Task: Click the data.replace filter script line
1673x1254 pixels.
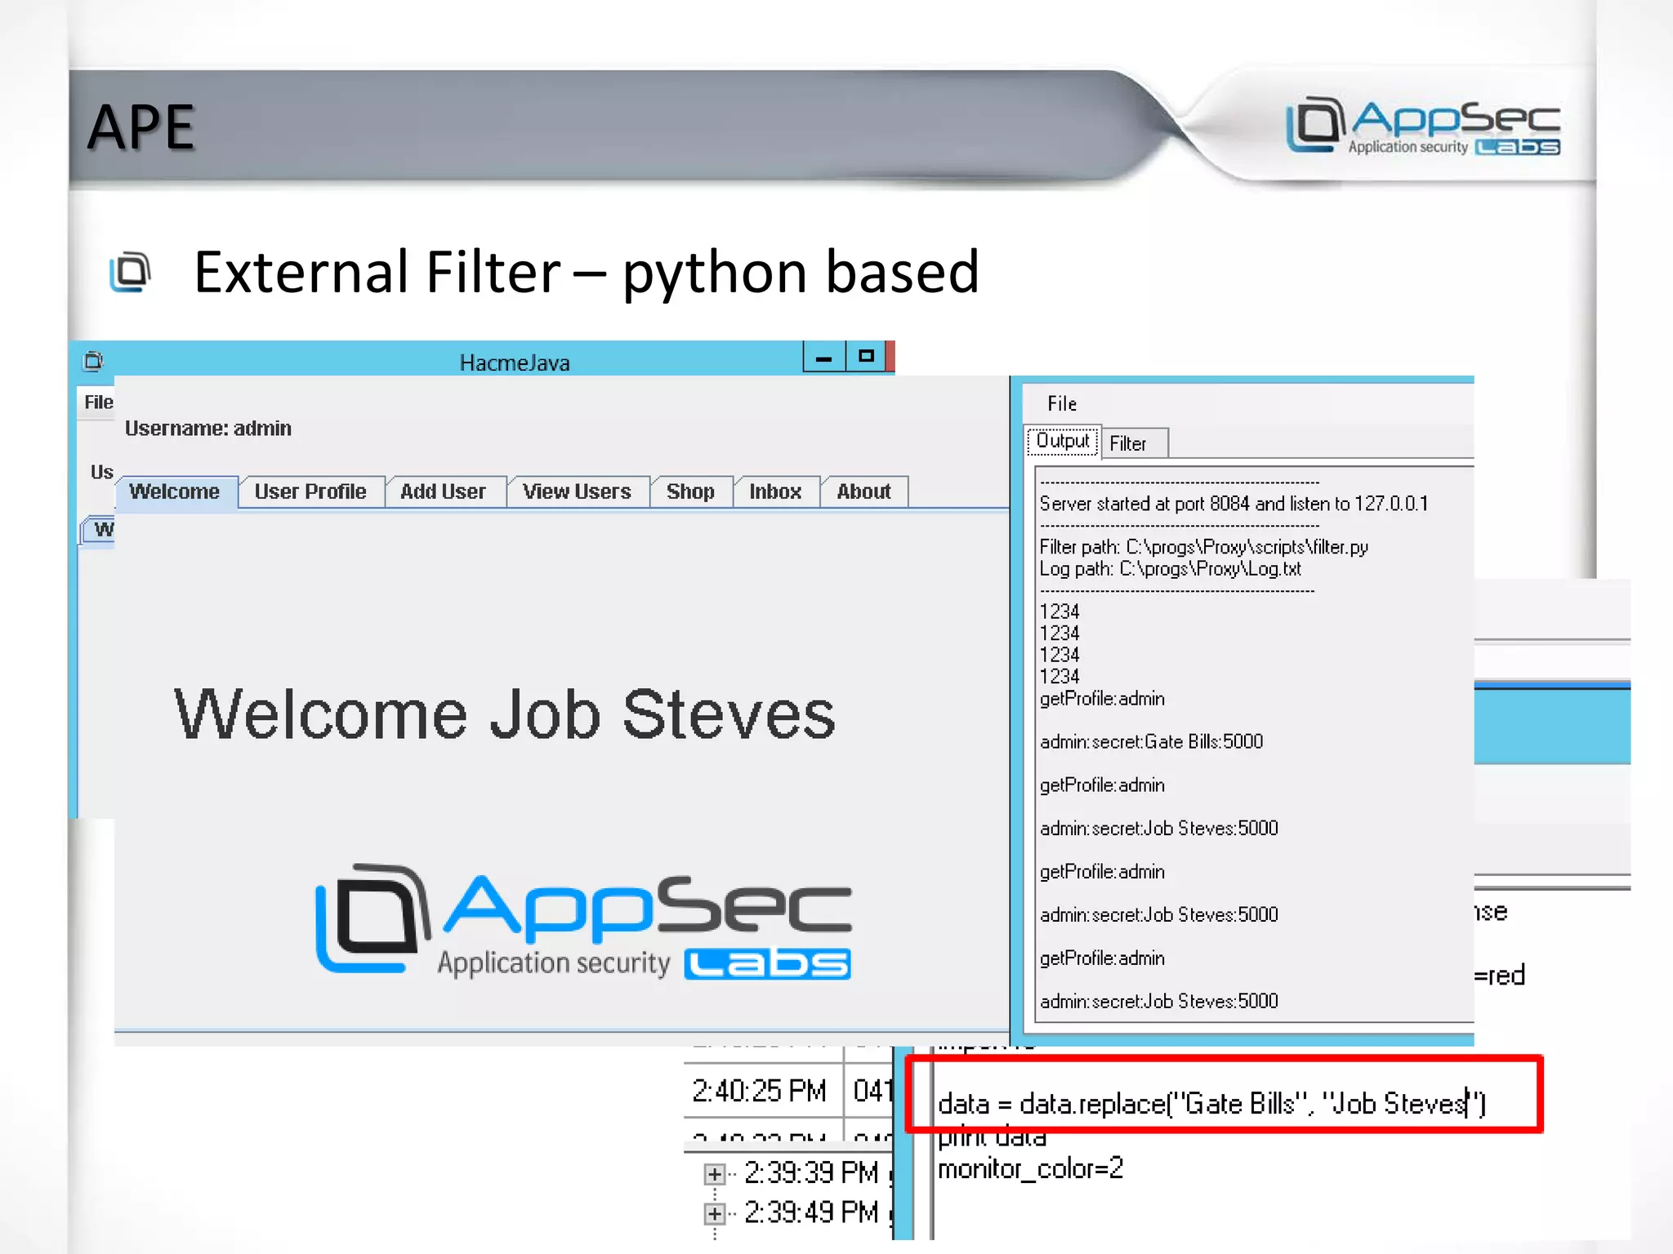Action: coord(1211,1104)
